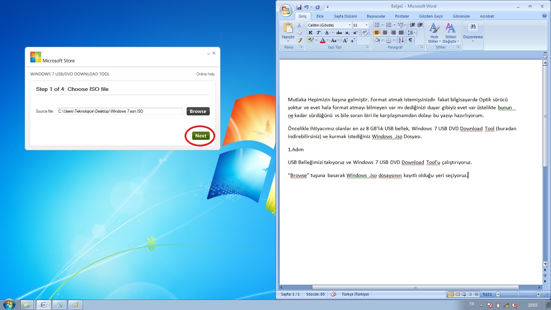Click the Office button in Word
This screenshot has width=551, height=310.
(286, 10)
